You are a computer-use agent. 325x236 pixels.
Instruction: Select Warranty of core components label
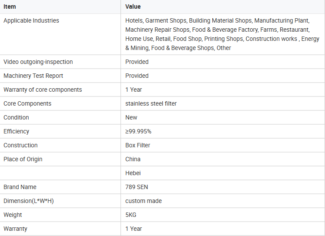click(43, 90)
